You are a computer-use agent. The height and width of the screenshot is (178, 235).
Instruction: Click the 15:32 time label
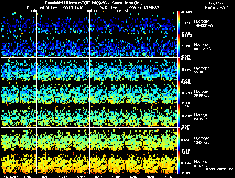click(116, 177)
